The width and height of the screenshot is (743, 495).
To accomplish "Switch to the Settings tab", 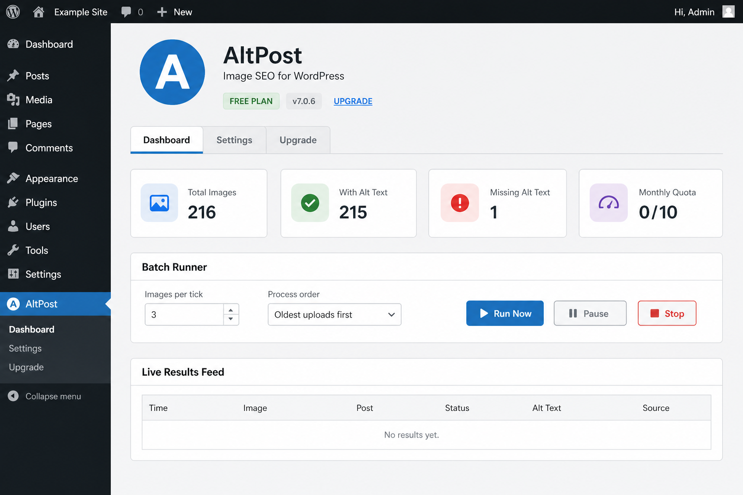I will click(x=234, y=140).
